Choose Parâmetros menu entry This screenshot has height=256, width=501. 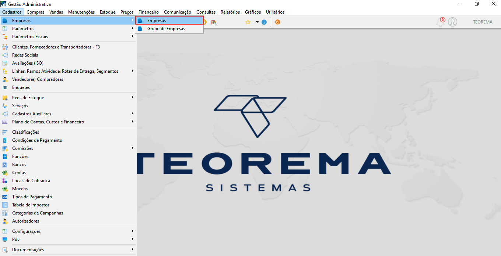(68, 29)
